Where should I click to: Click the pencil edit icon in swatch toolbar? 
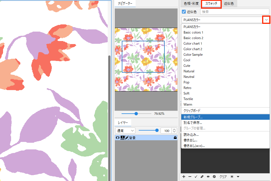(202, 177)
